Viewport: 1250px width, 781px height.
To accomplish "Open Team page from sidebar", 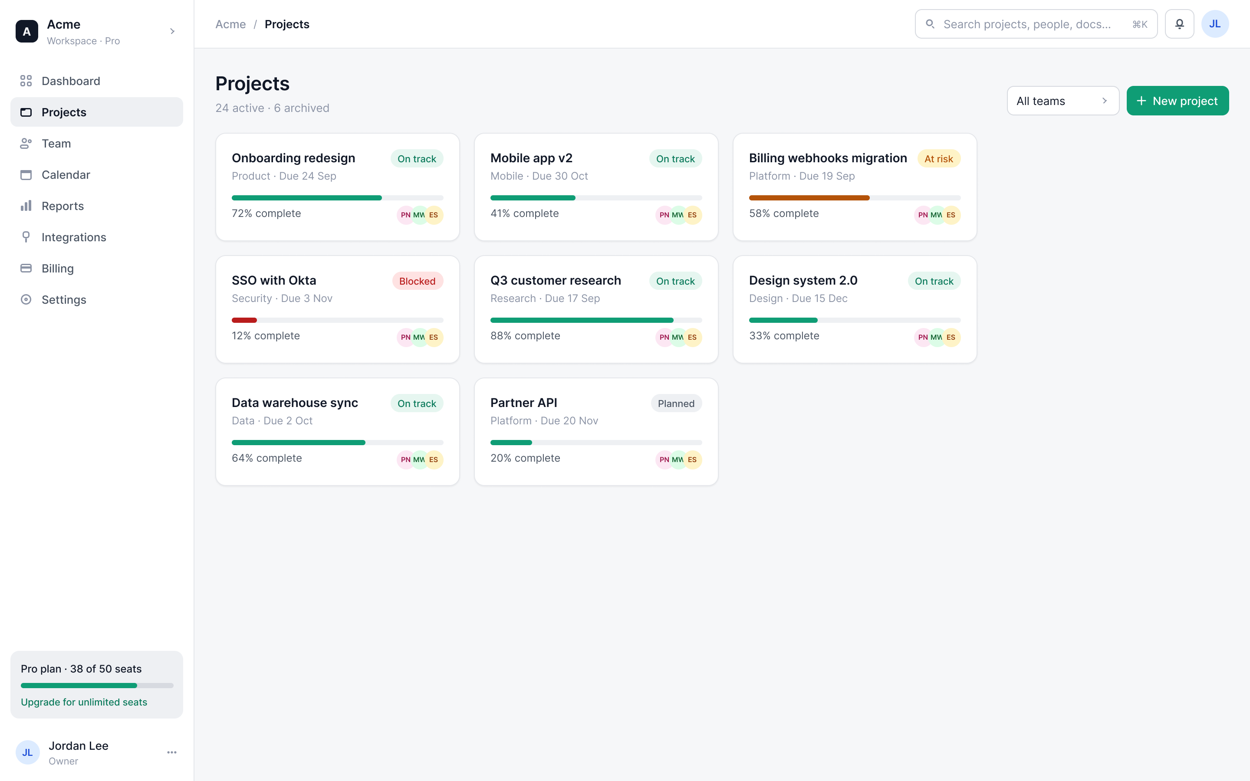I will 97,144.
